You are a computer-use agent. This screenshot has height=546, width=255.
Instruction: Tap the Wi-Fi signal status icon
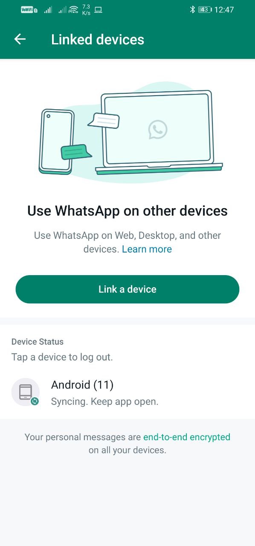click(73, 9)
